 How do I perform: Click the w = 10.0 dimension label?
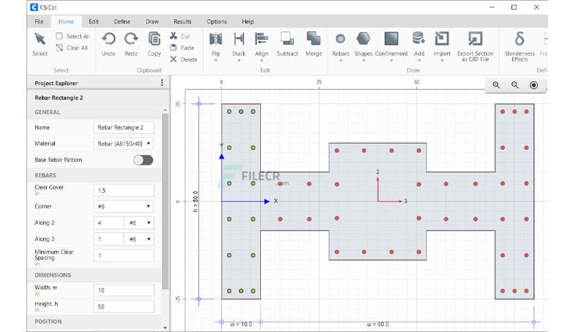tap(241, 324)
